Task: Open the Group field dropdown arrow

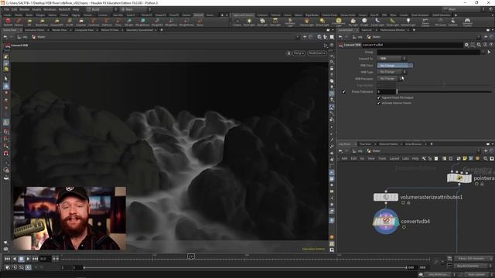Action: pos(483,52)
